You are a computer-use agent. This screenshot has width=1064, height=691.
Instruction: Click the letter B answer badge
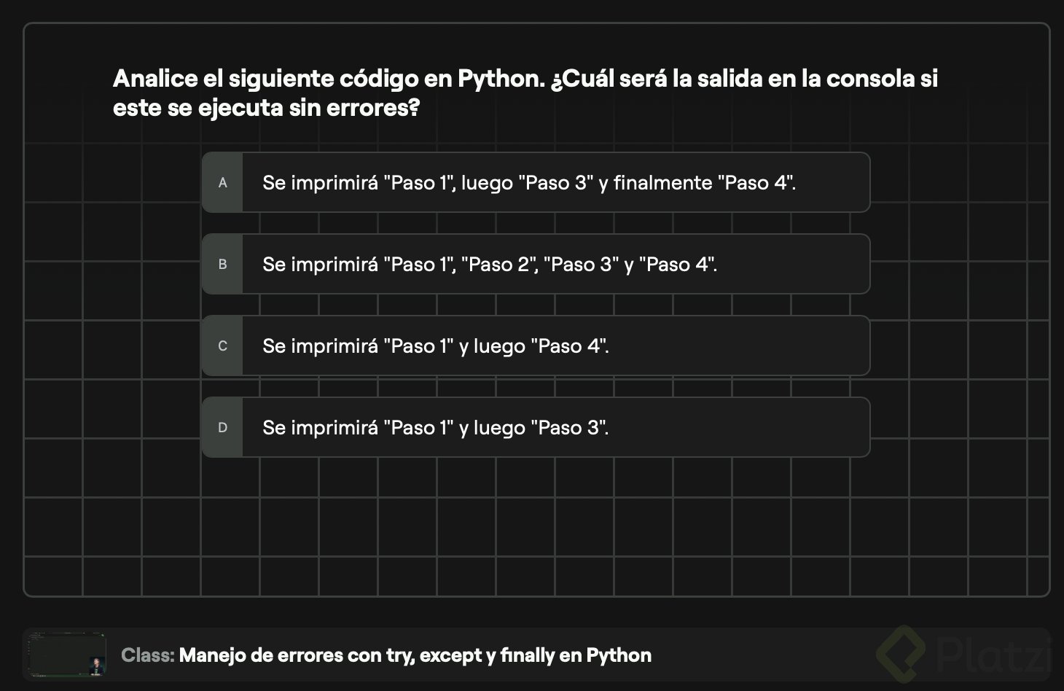(x=223, y=265)
